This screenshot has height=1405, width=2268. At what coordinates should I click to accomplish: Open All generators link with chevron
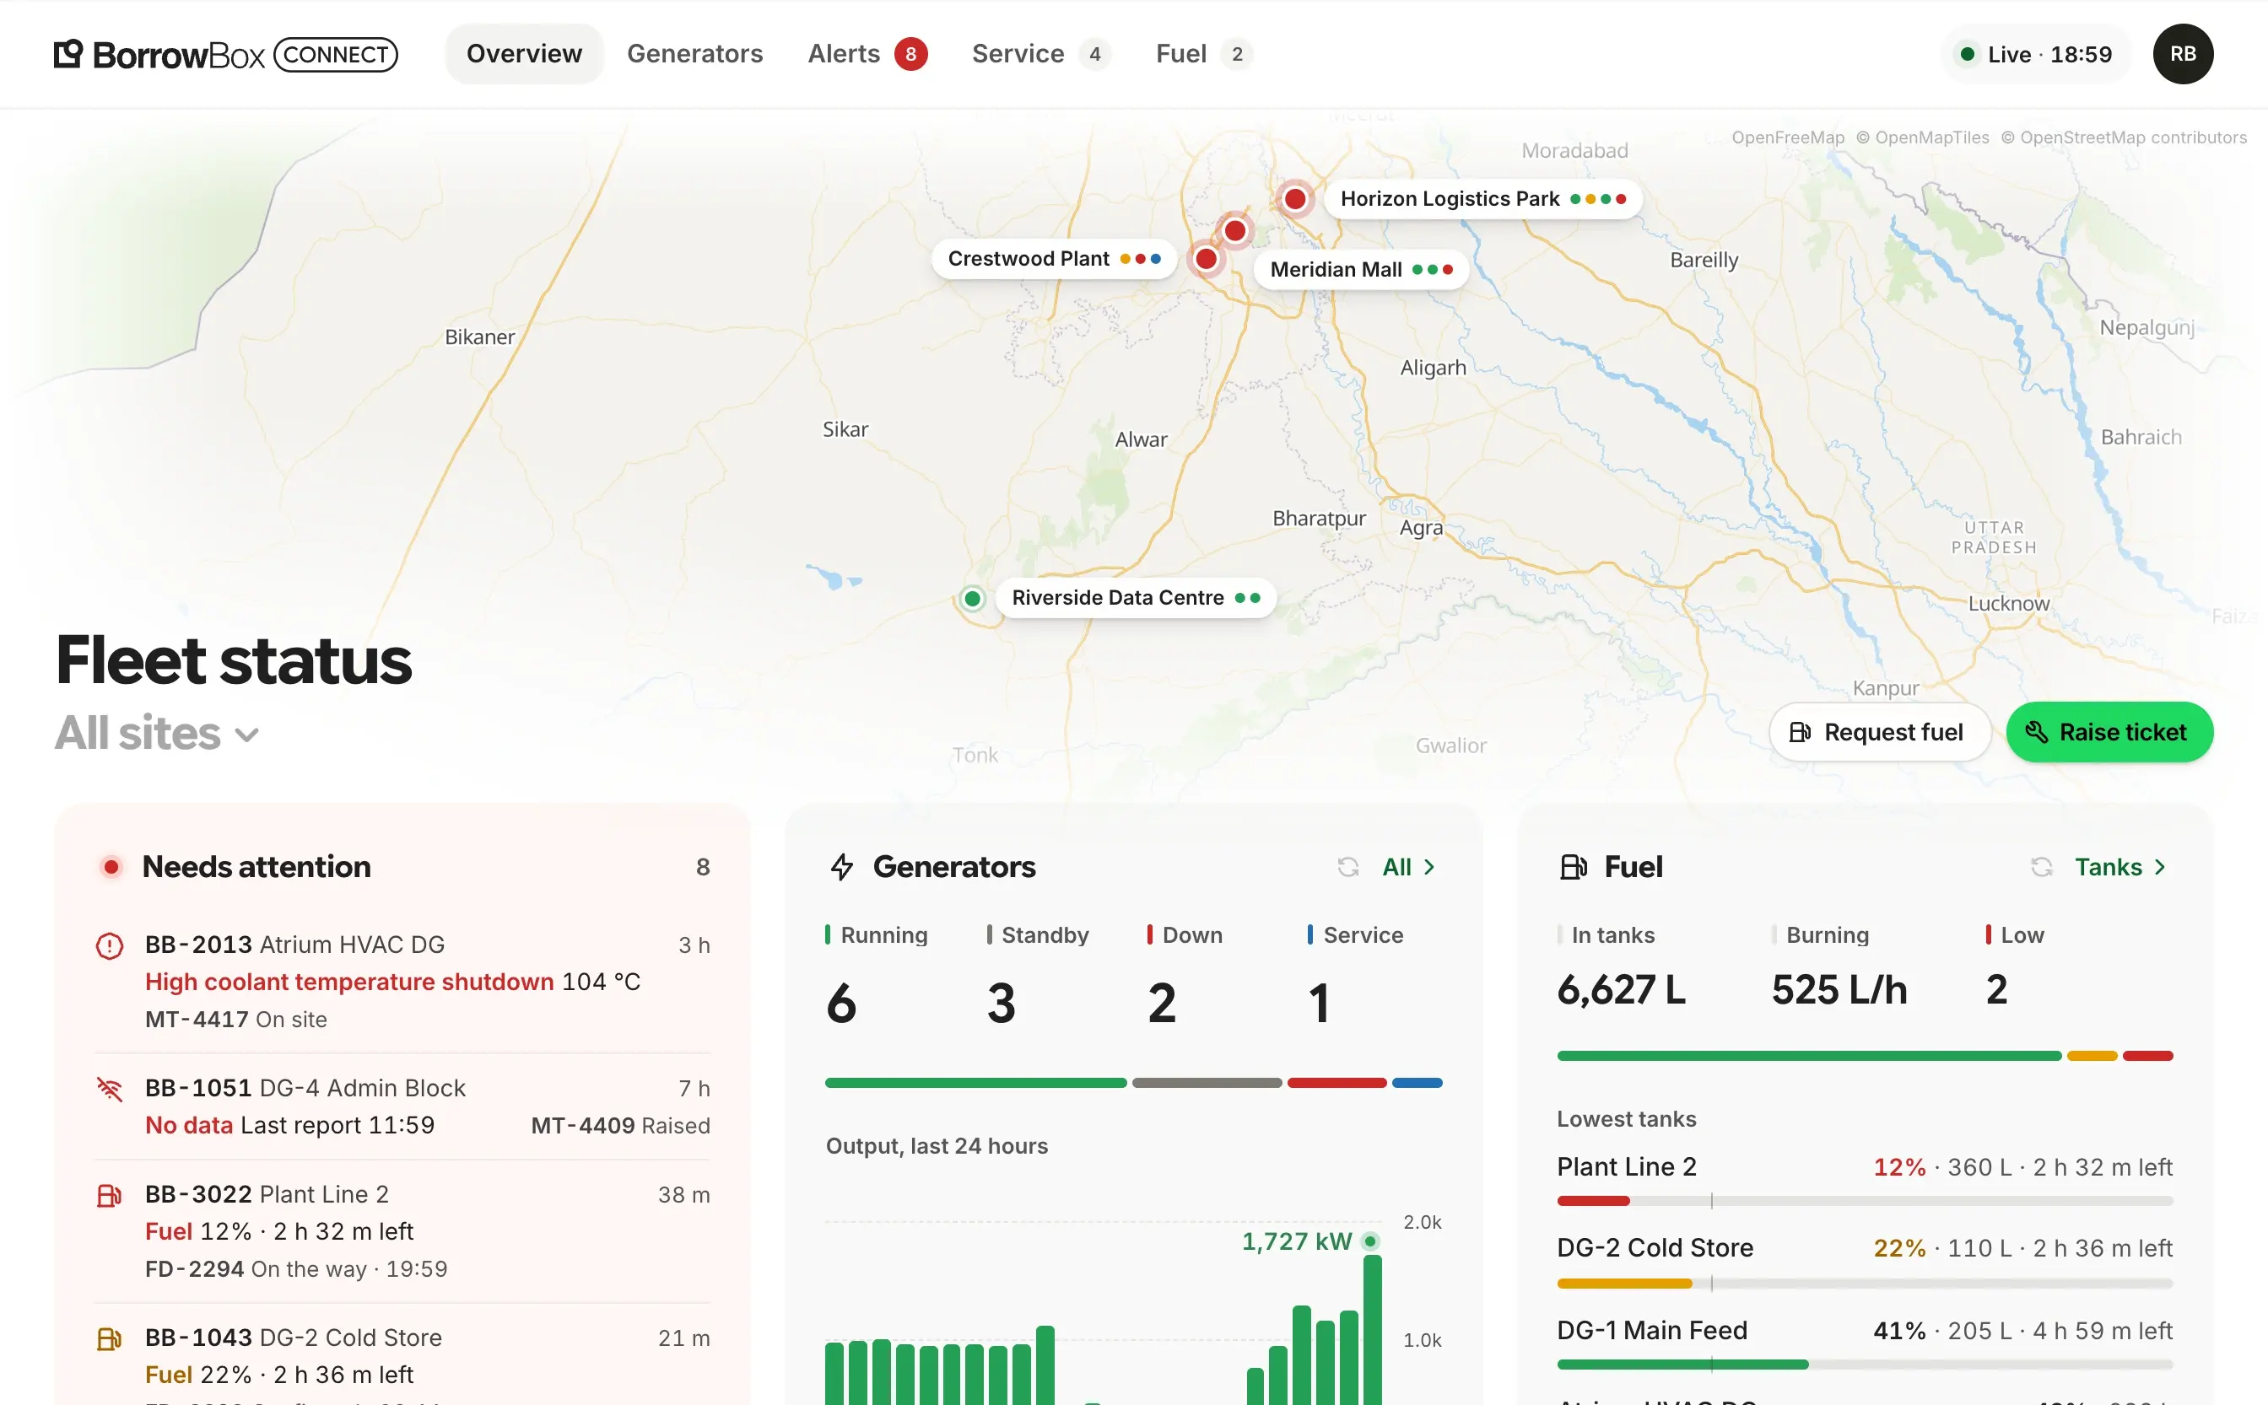[x=1409, y=867]
